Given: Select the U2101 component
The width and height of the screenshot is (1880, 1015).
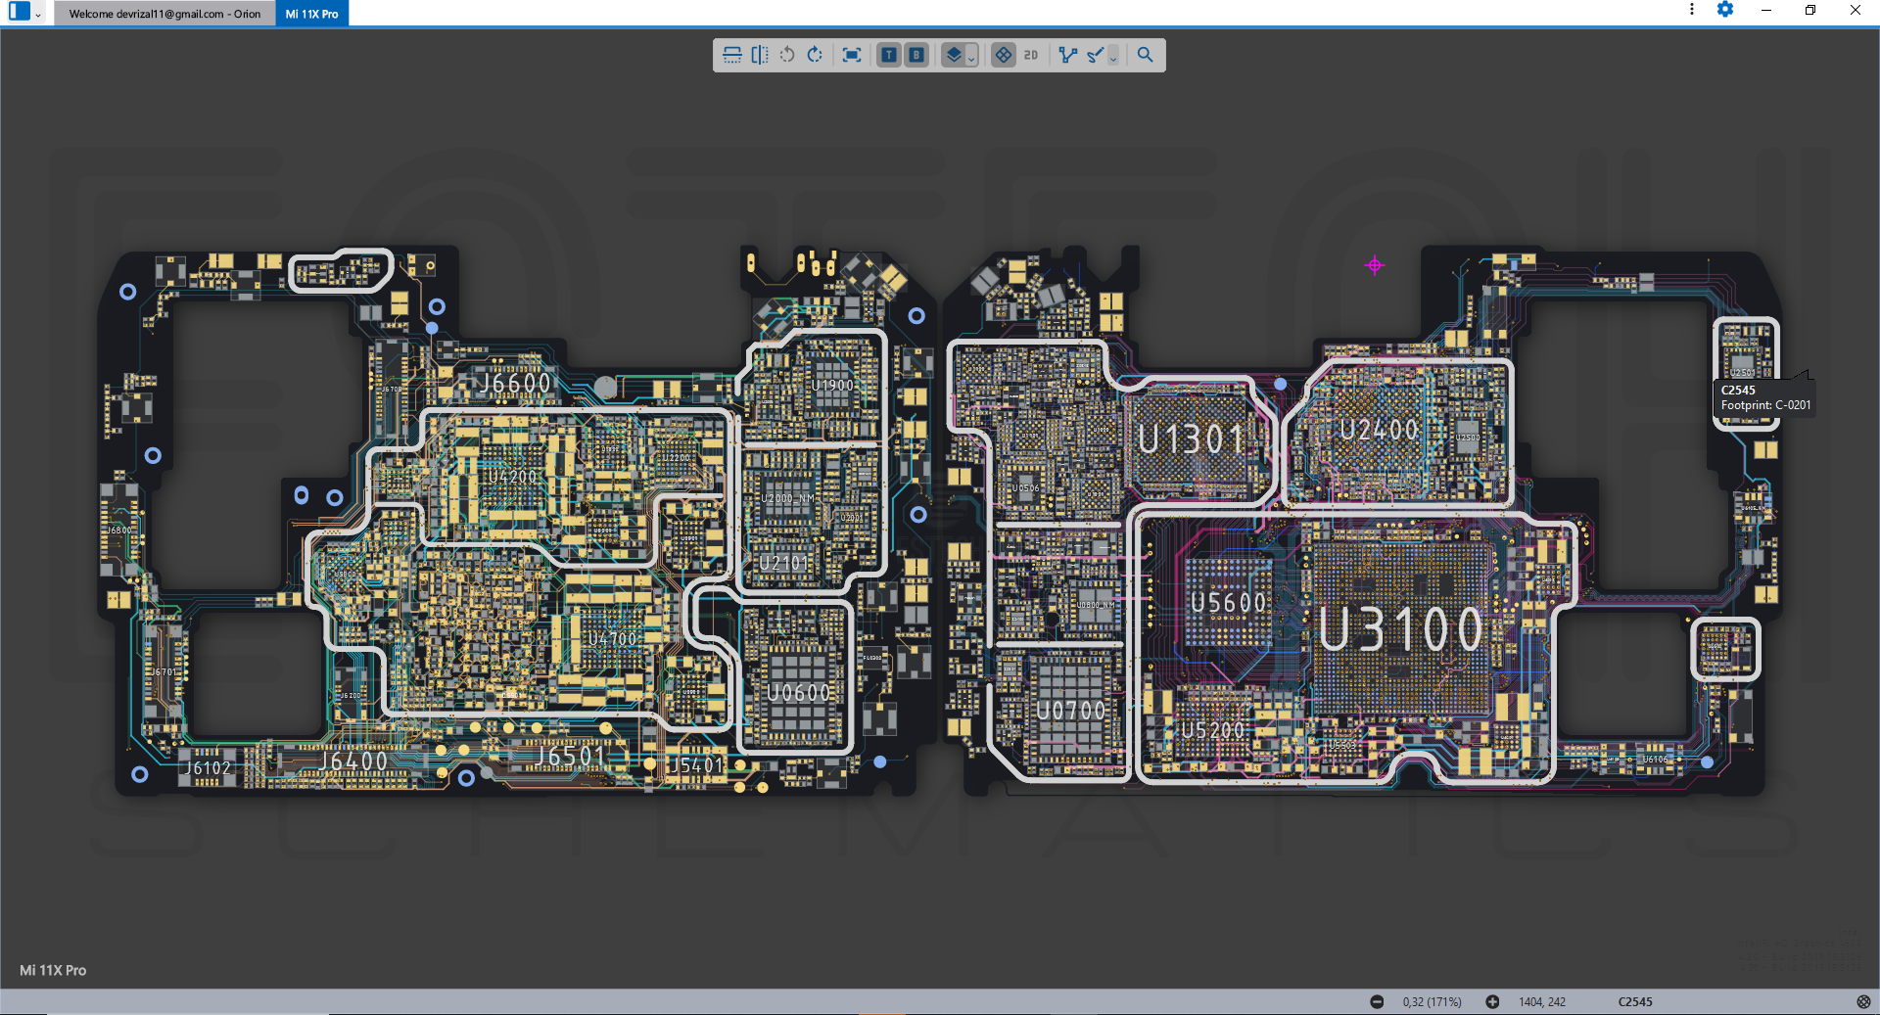Looking at the screenshot, I should pyautogui.click(x=784, y=564).
